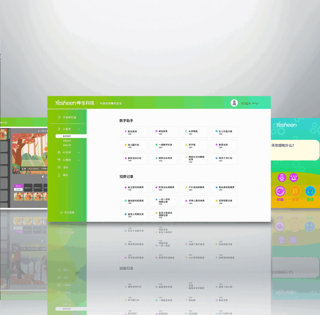This screenshot has width=320, height=315.
Task: Expand the third AI sidebar section
Action: pyautogui.click(x=79, y=160)
